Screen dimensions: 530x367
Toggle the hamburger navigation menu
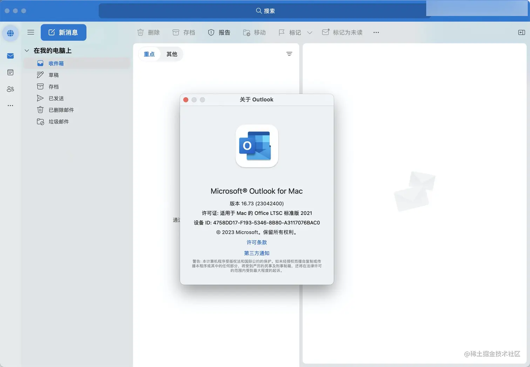pos(31,32)
